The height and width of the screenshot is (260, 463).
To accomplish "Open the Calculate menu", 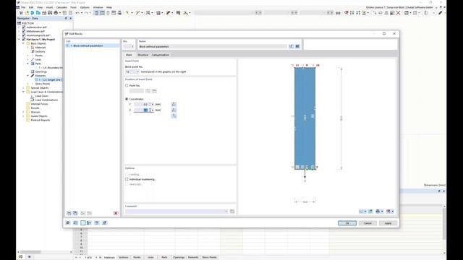I will [61, 7].
